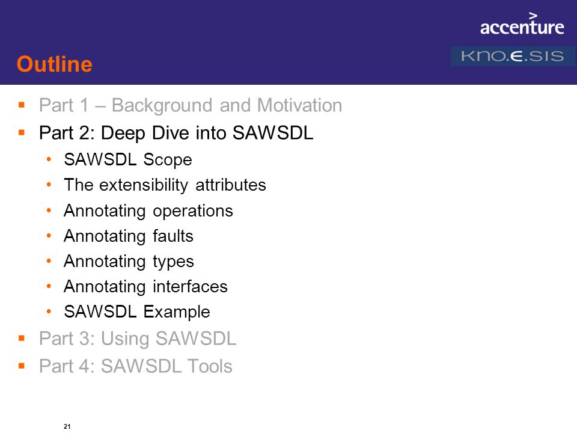Click the Annotating types item
The height and width of the screenshot is (433, 577).
(x=129, y=262)
